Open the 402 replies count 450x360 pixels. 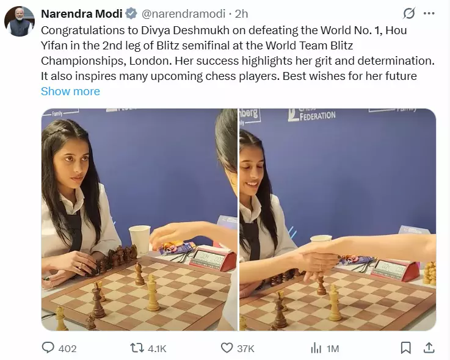pyautogui.click(x=67, y=348)
